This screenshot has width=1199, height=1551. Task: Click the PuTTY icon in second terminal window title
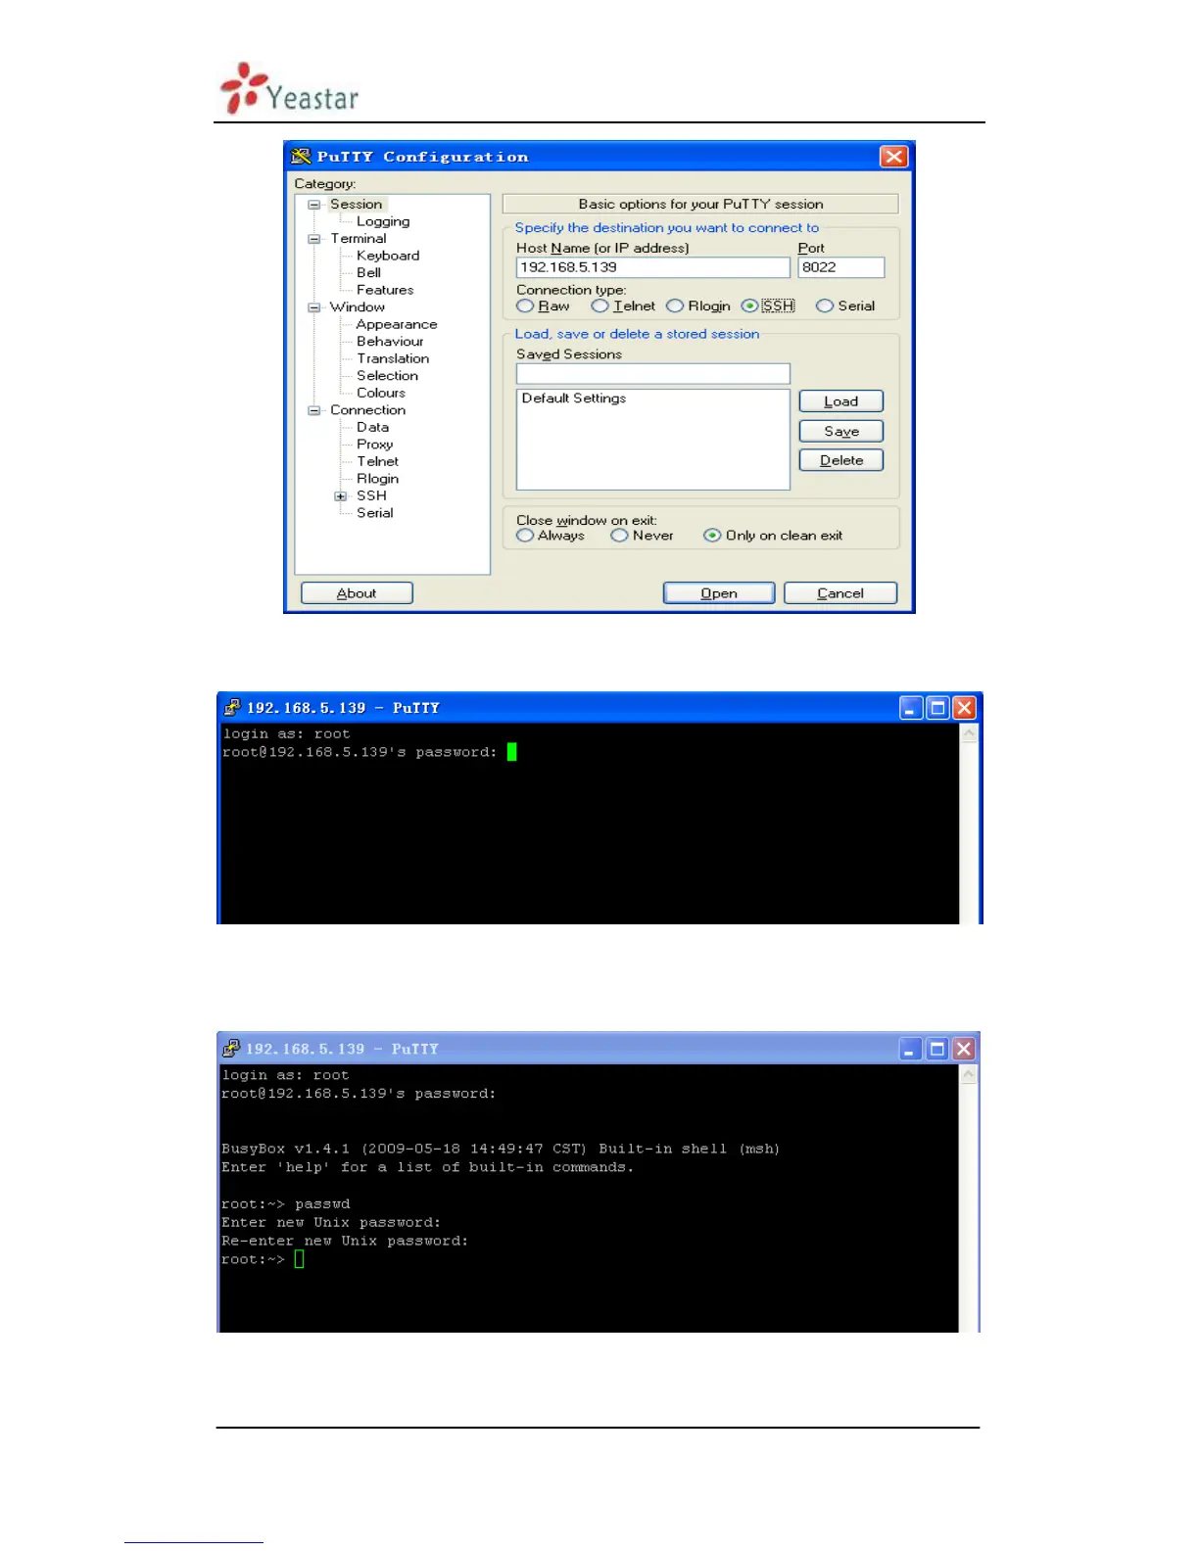coord(231,1049)
